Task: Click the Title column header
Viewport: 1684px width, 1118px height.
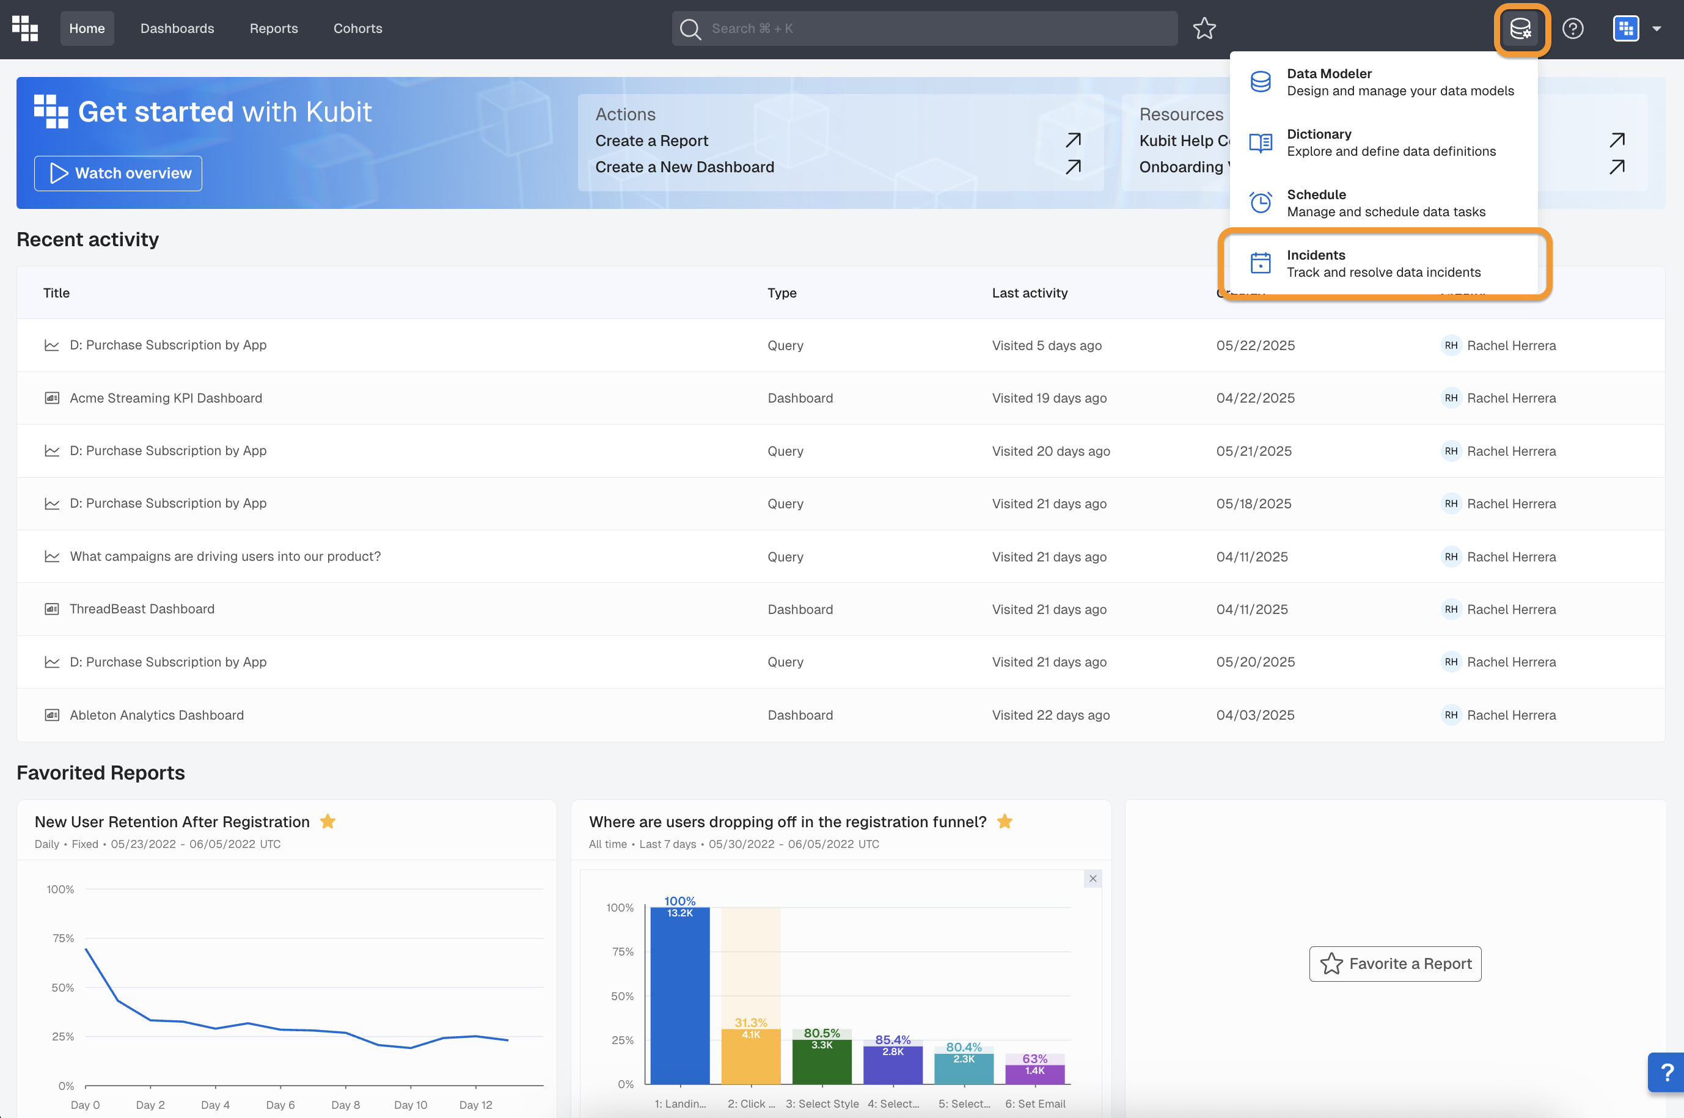Action: [56, 293]
